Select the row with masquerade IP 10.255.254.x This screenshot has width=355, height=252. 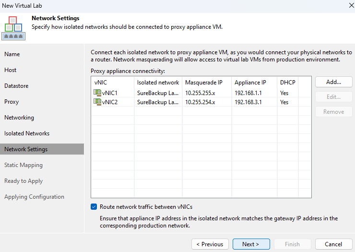click(201, 102)
